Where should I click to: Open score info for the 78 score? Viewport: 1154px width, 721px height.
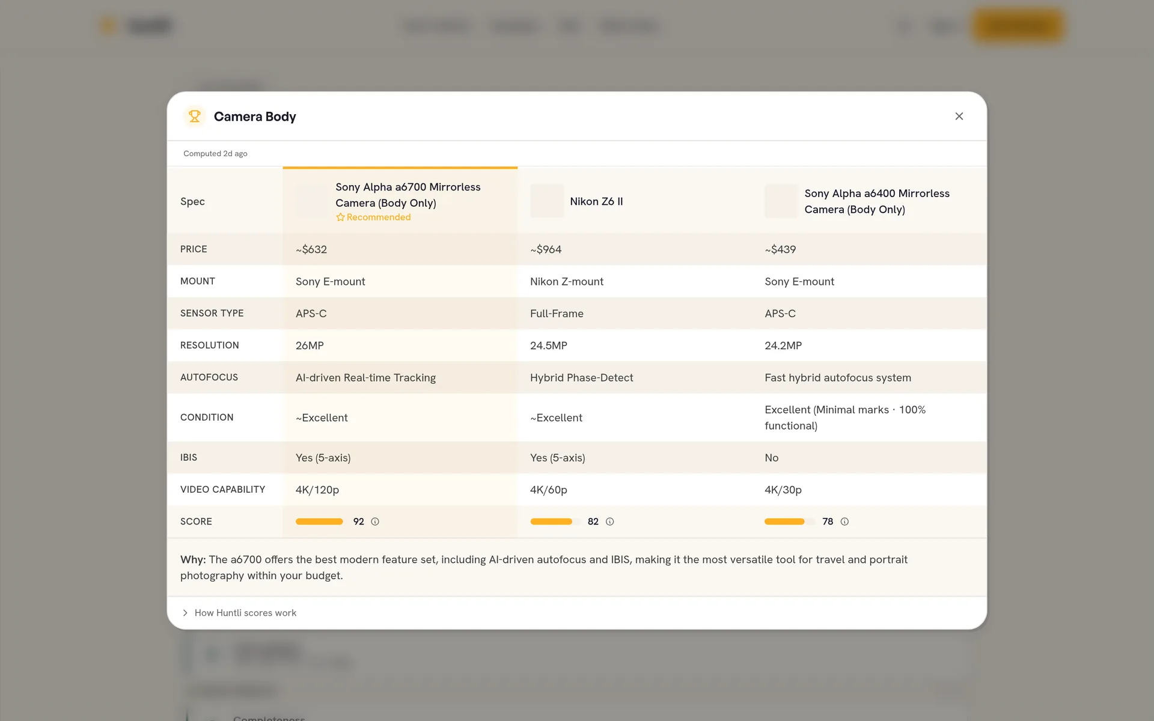coord(844,522)
